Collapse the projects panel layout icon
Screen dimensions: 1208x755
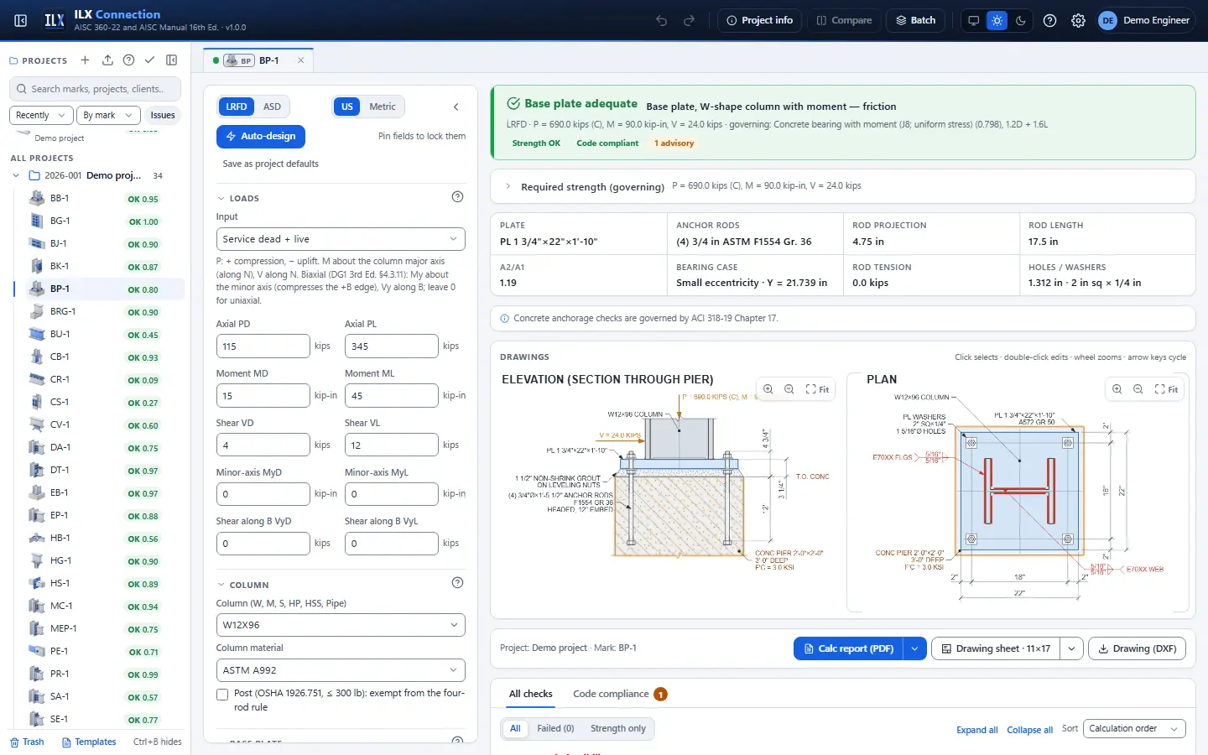tap(172, 60)
